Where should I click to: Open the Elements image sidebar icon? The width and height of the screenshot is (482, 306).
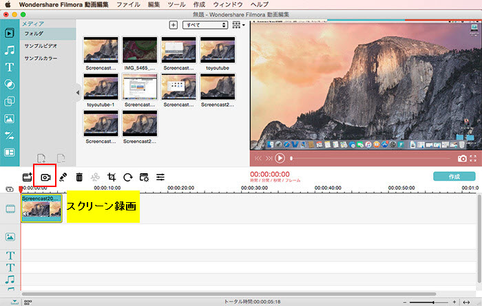(x=10, y=118)
